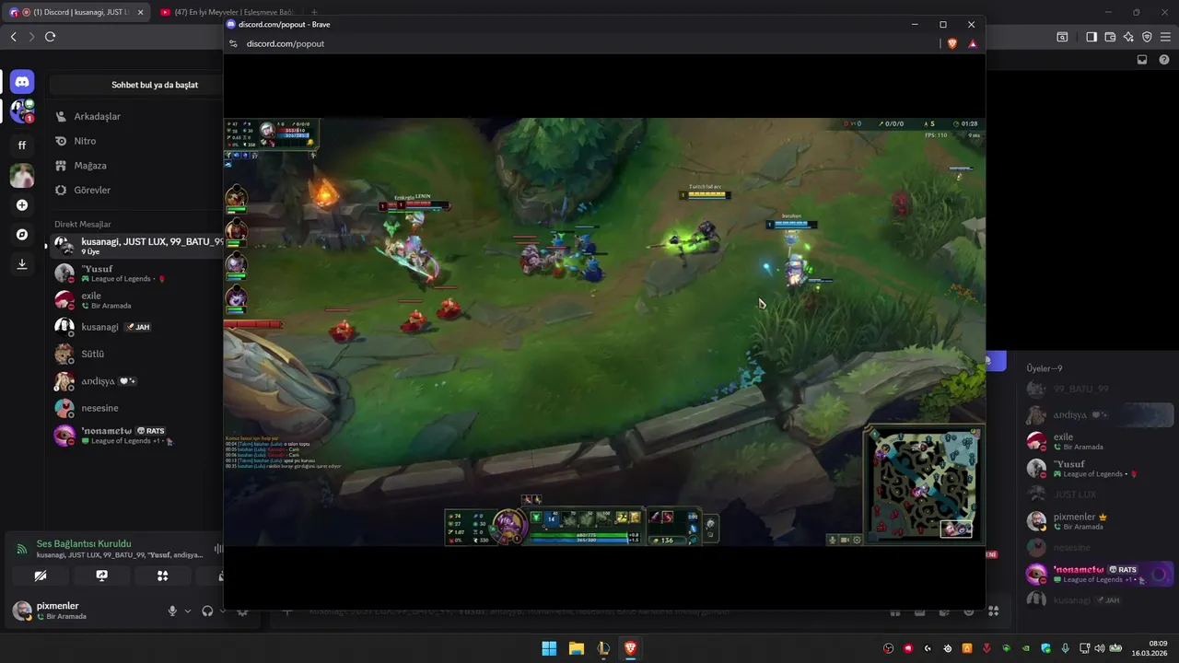Image resolution: width=1179 pixels, height=663 pixels.
Task: Switch to the Discord browser tab
Action: coord(76,12)
